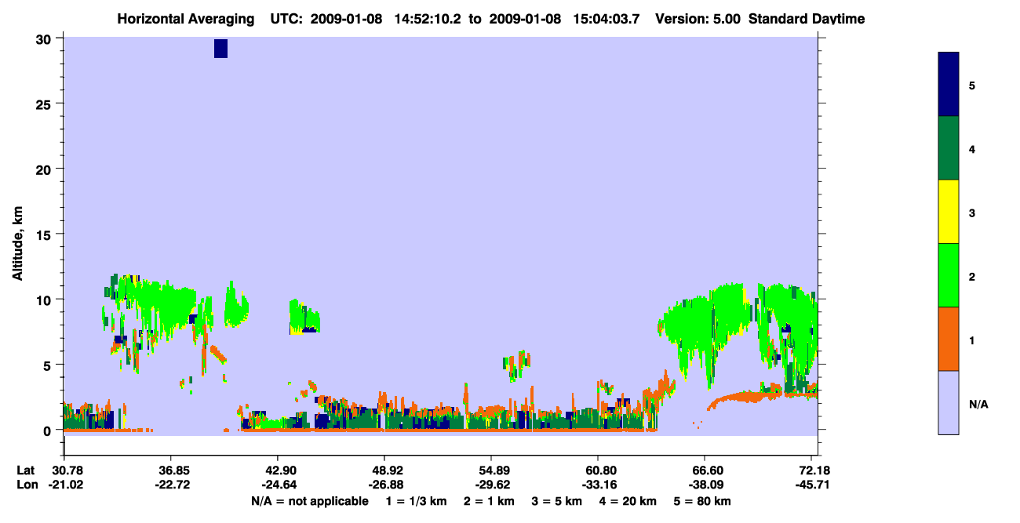Viewport: 1020px width, 523px height.
Task: Click the dark blue block near 29 km altitude
Action: coord(220,48)
